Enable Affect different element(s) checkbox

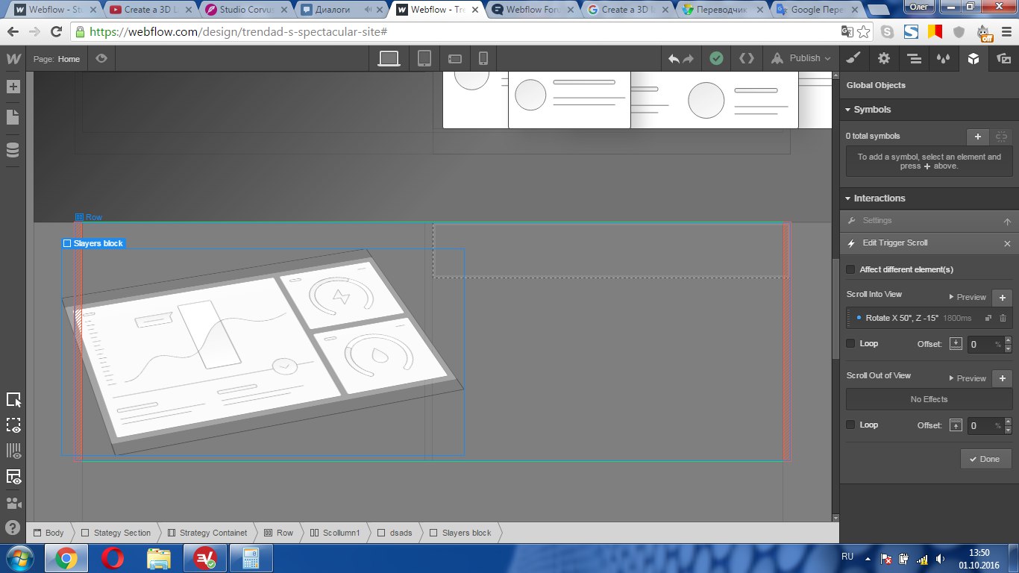[850, 269]
